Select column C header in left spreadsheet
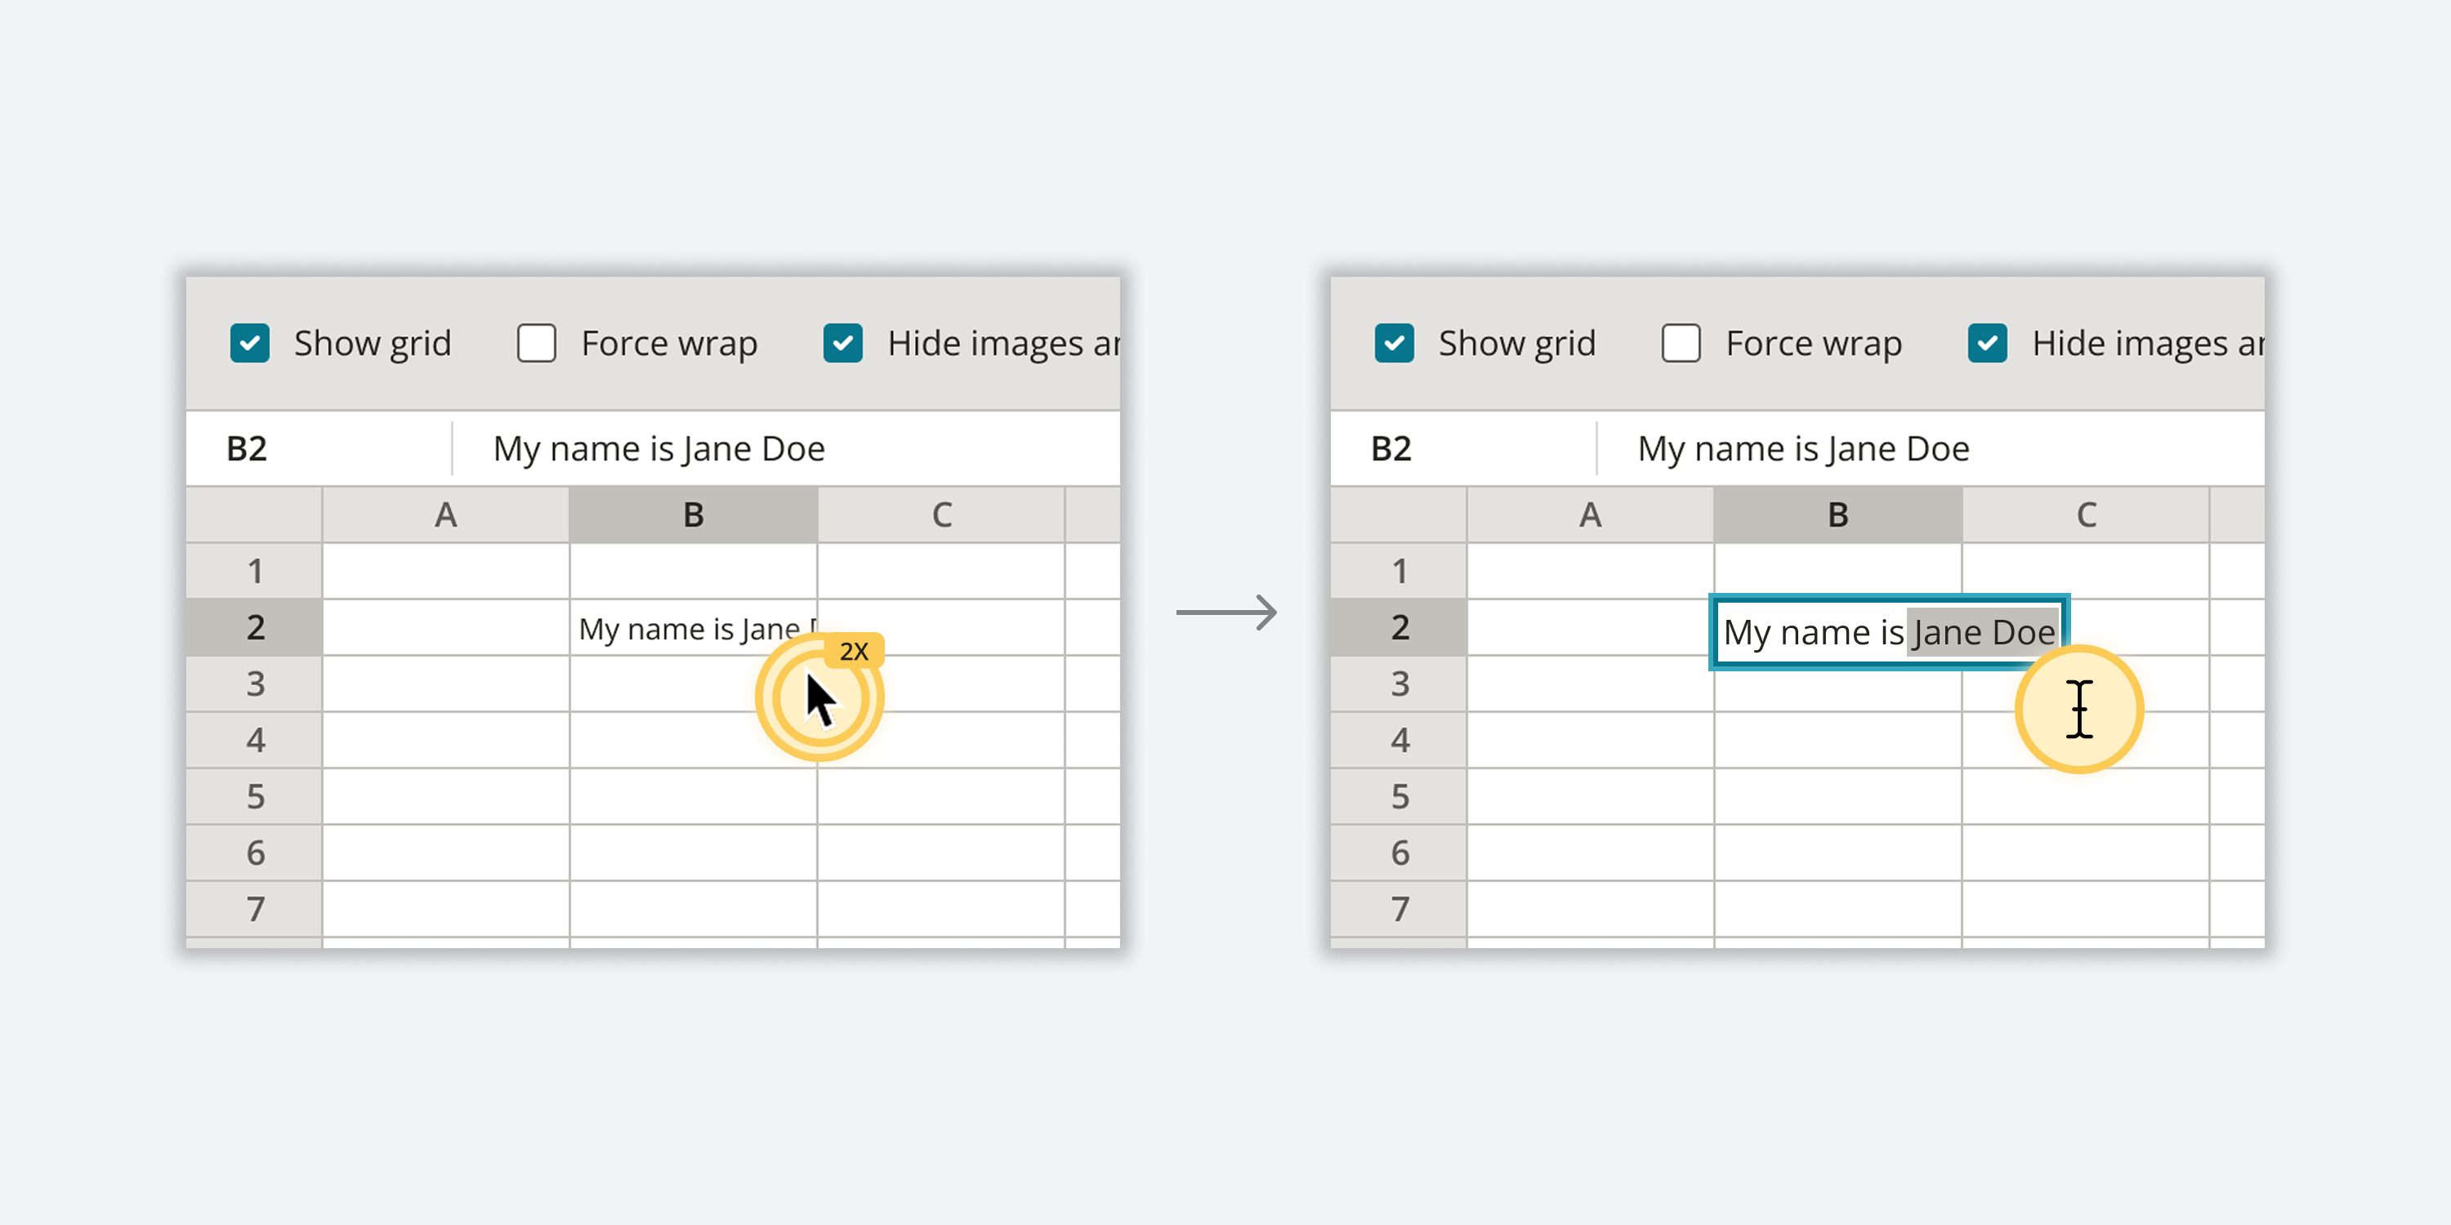The width and height of the screenshot is (2451, 1225). click(941, 514)
